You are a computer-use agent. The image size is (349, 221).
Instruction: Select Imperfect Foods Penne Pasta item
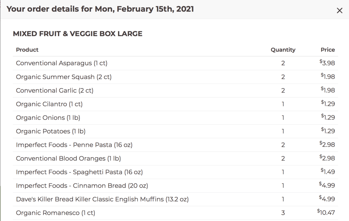(x=74, y=145)
